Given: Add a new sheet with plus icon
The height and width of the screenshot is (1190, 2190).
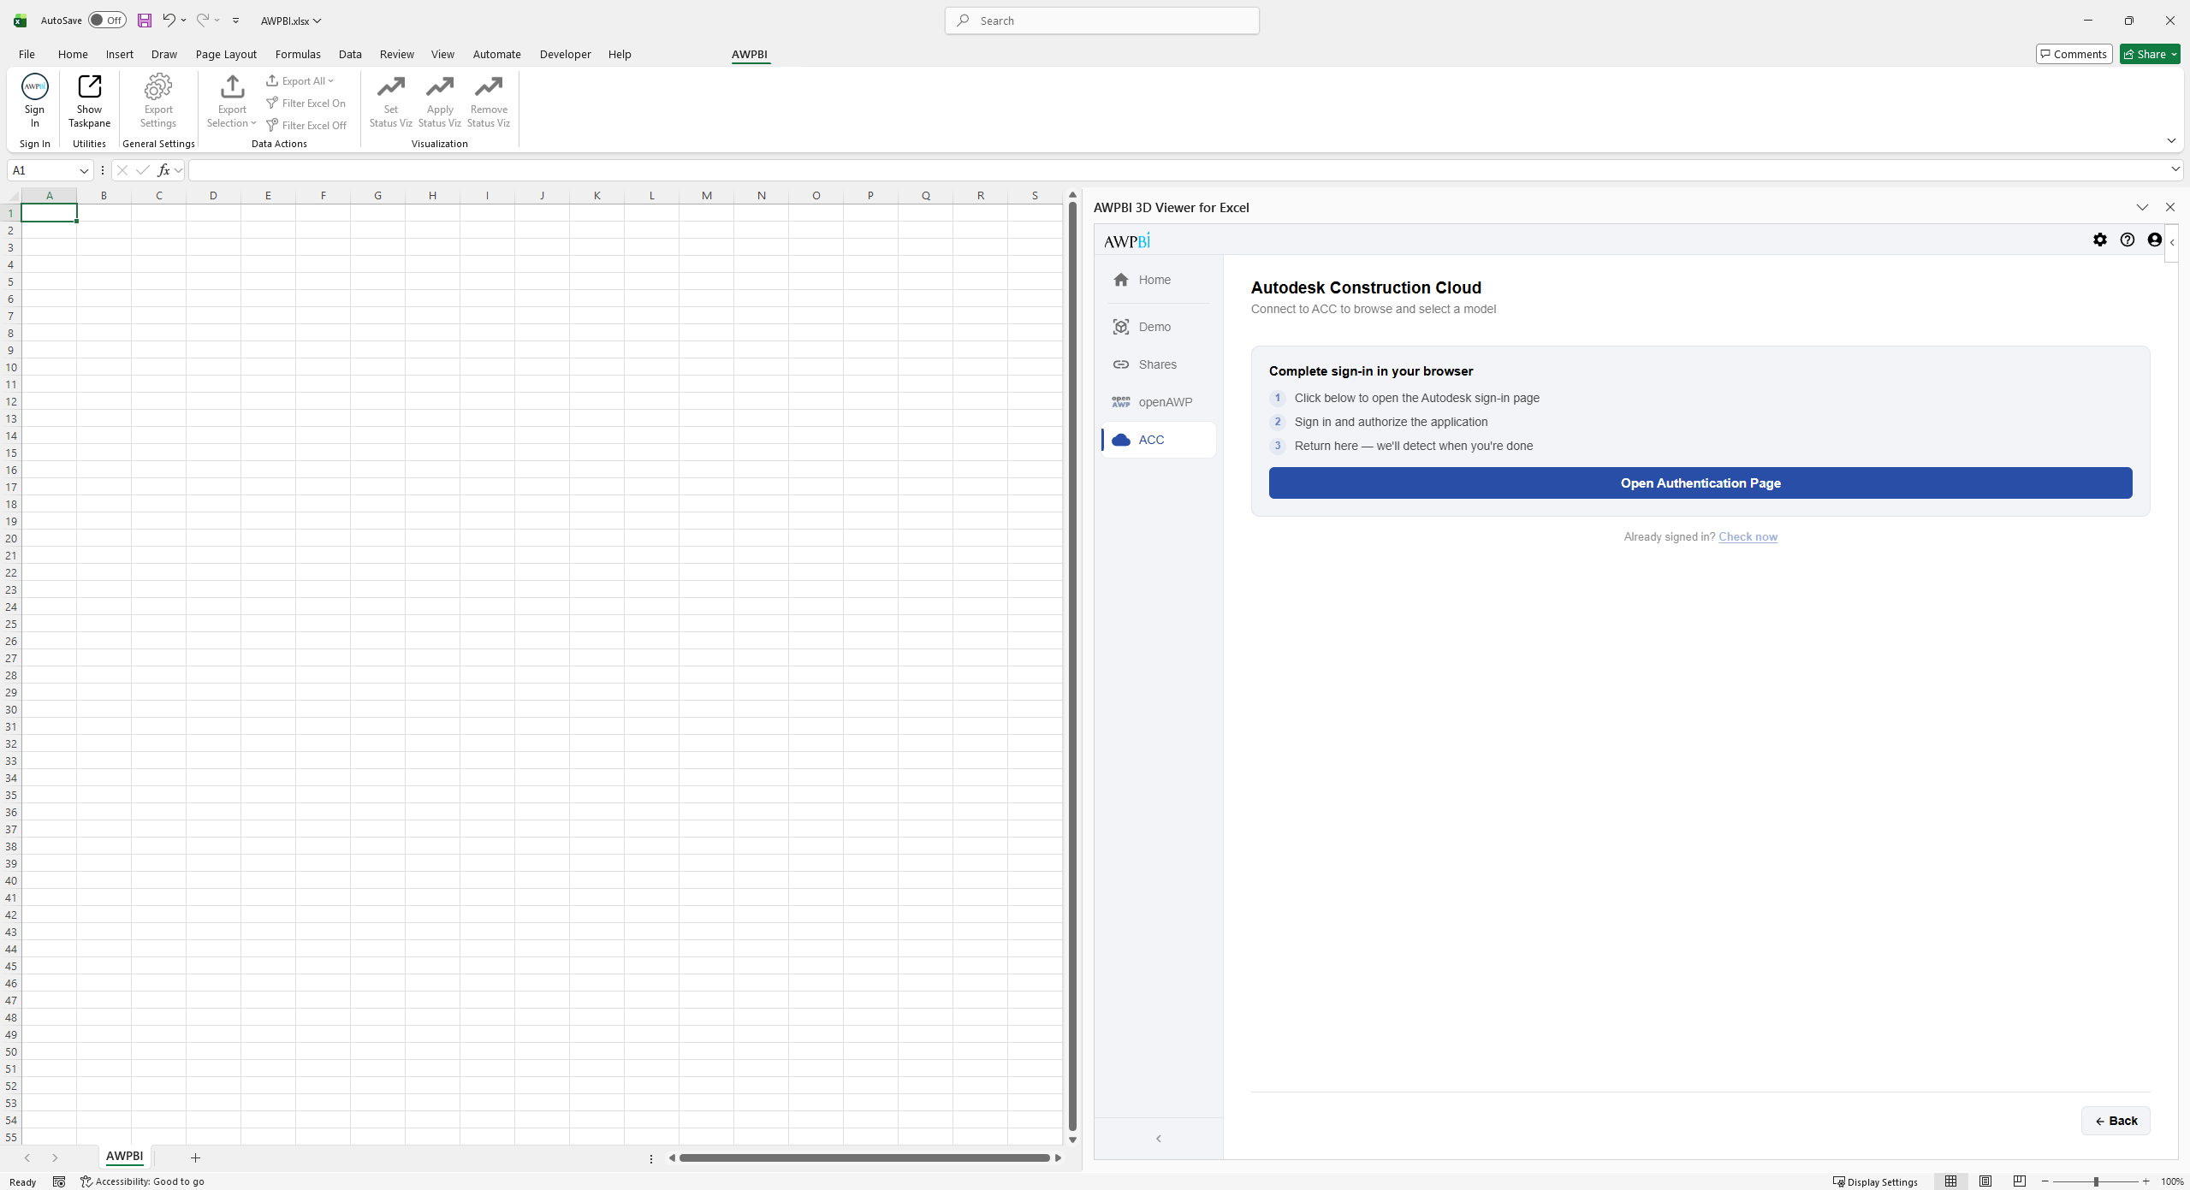Looking at the screenshot, I should pyautogui.click(x=195, y=1157).
